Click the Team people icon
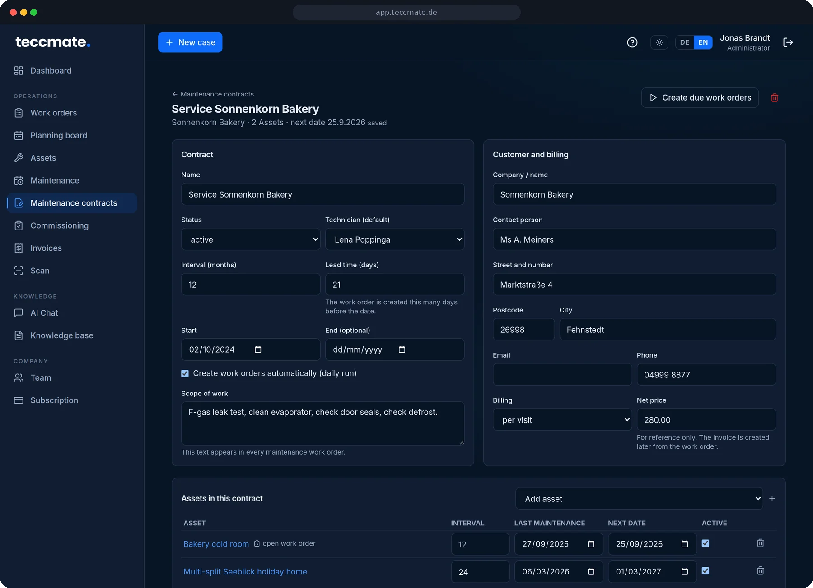 [x=19, y=378]
